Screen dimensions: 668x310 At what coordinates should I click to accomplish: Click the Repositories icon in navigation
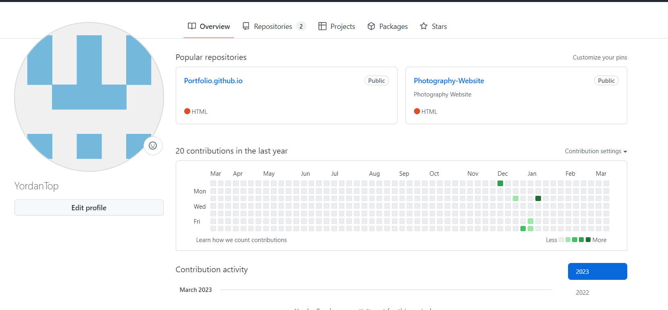(246, 26)
